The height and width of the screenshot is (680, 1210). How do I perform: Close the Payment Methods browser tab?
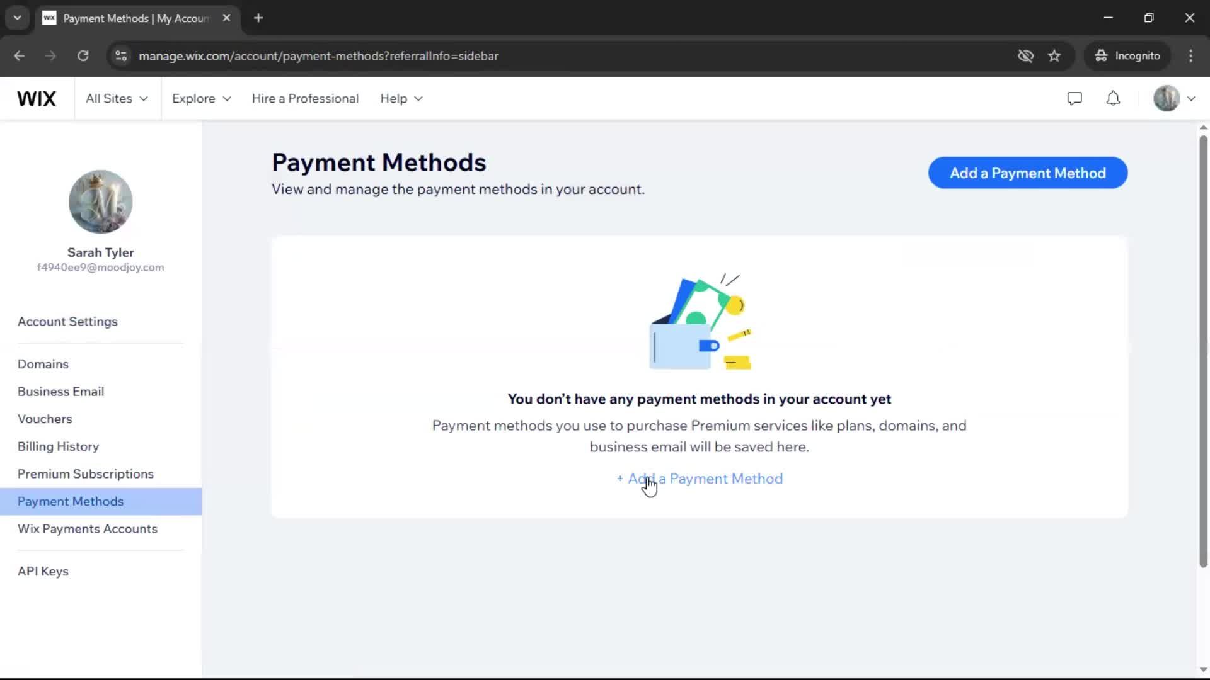(226, 18)
